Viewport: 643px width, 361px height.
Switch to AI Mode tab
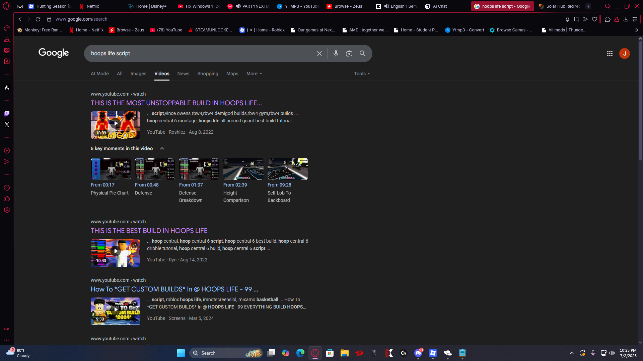[100, 74]
